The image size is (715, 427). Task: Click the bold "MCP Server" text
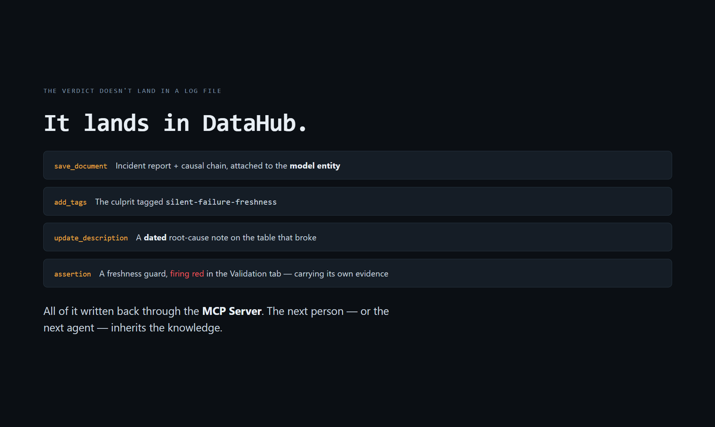(232, 311)
